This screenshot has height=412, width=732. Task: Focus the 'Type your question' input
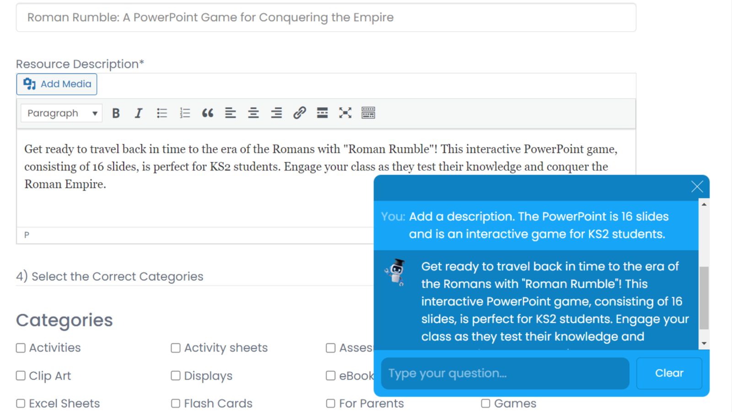click(x=505, y=374)
